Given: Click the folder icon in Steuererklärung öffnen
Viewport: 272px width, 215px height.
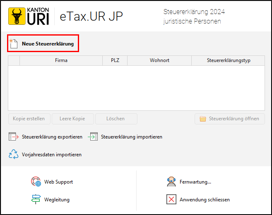Looking at the screenshot, I should 203,119.
